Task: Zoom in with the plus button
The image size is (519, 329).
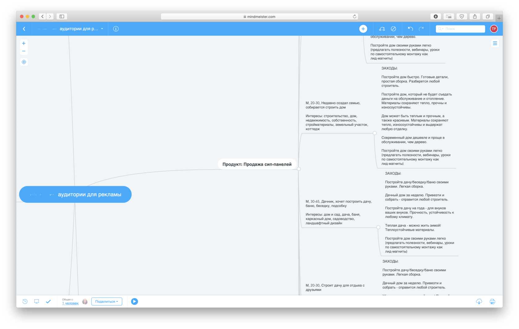Action: coord(24,43)
